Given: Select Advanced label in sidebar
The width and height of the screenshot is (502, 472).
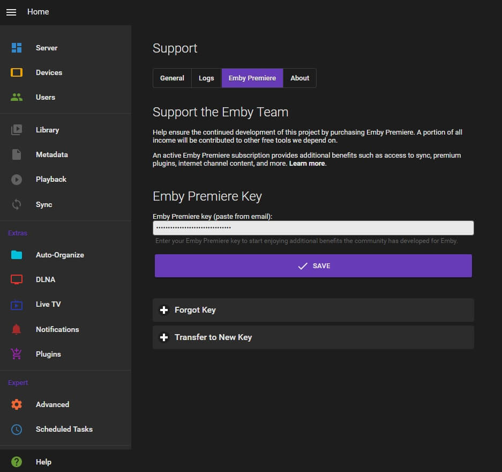Looking at the screenshot, I should [x=53, y=404].
